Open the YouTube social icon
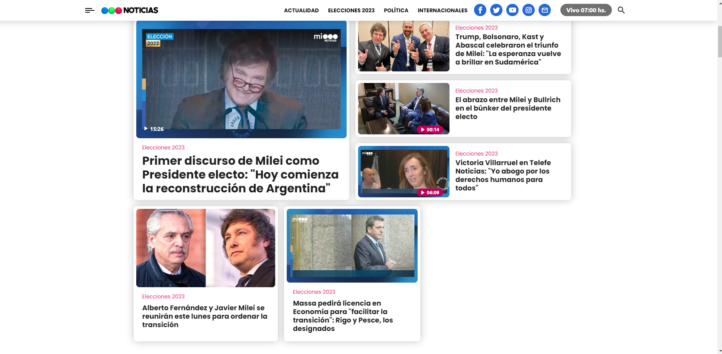This screenshot has width=722, height=354. click(512, 10)
